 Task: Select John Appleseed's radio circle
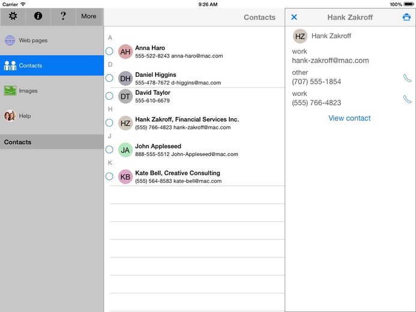click(x=109, y=149)
